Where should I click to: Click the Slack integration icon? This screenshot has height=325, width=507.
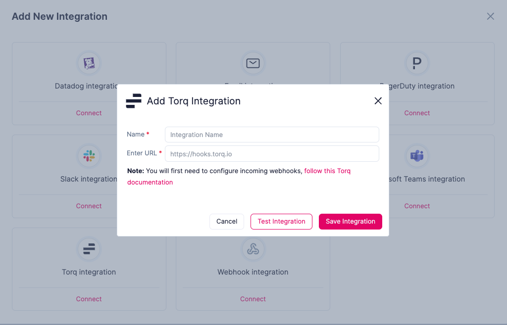pos(89,156)
